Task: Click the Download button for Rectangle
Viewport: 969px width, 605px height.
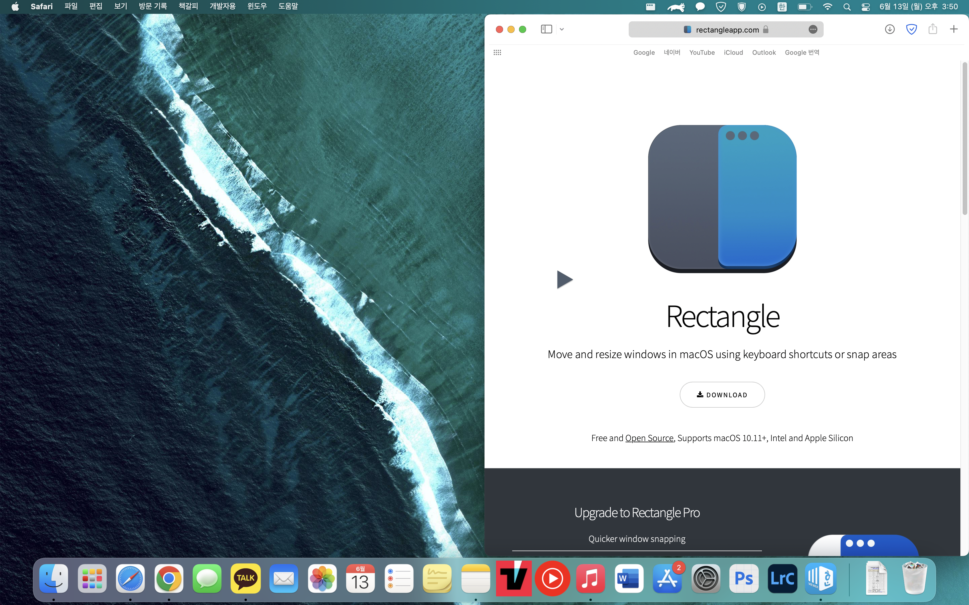Action: tap(722, 394)
